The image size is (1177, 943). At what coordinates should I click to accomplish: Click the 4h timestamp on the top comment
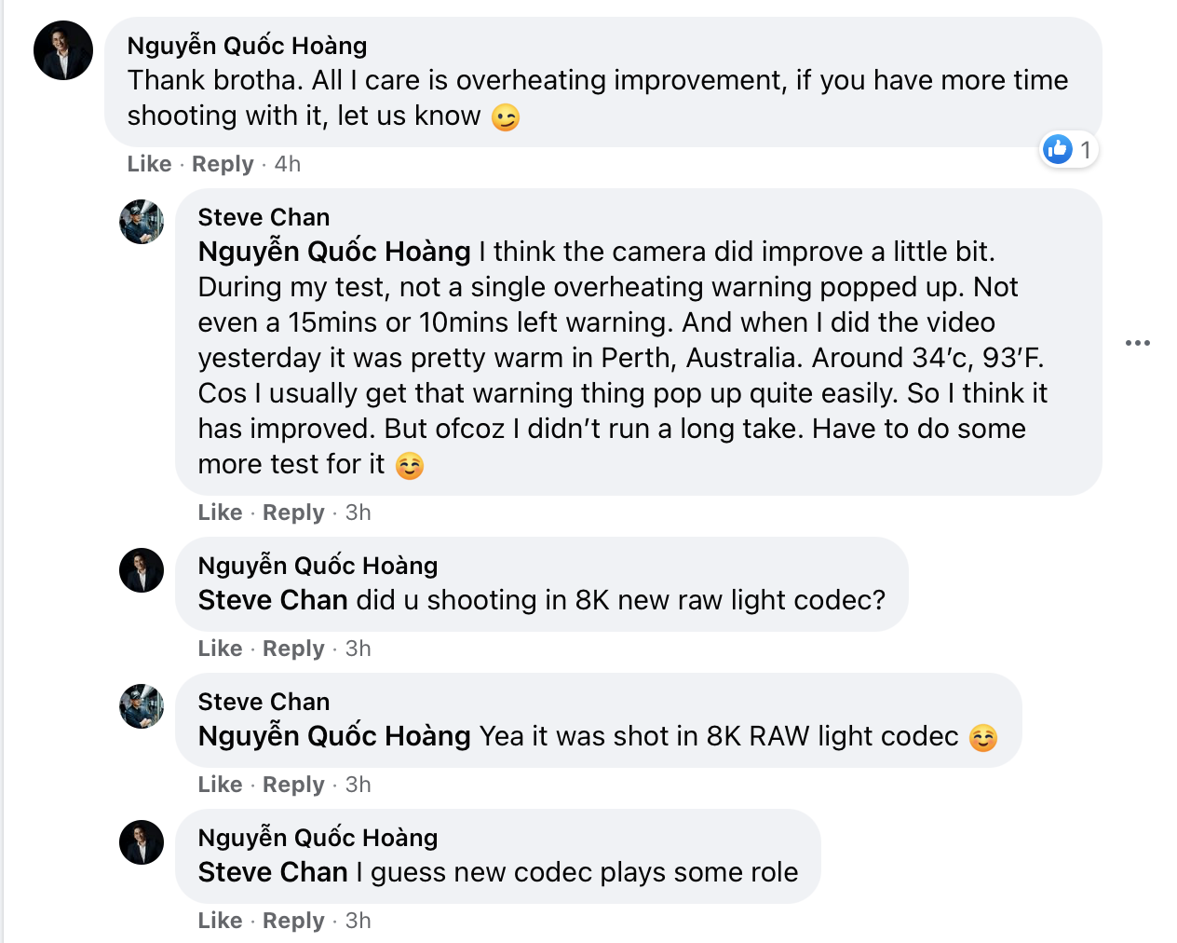[x=288, y=164]
